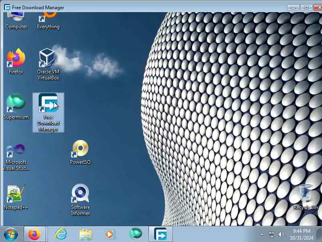The width and height of the screenshot is (322, 242).
Task: Open Windows Explorer folder in taskbar
Action: (x=86, y=234)
